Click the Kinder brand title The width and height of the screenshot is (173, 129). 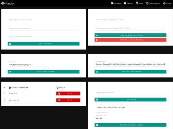pyautogui.click(x=10, y=3)
